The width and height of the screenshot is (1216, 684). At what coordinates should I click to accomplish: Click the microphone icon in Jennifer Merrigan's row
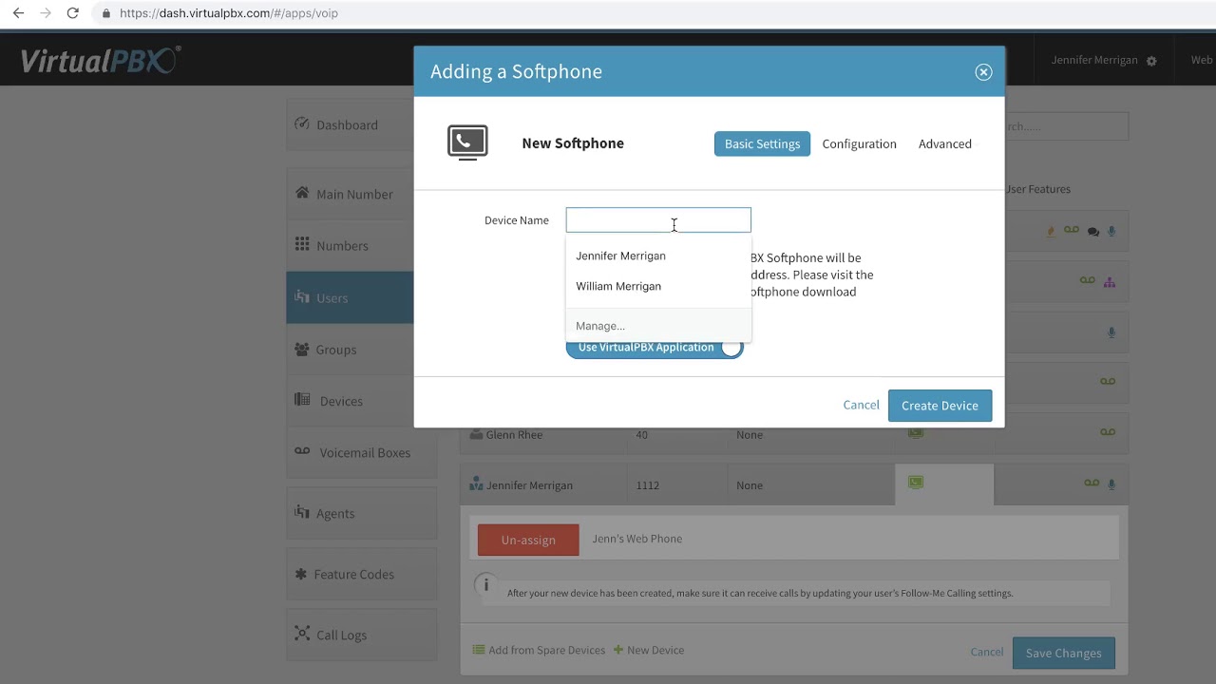[x=1111, y=484]
